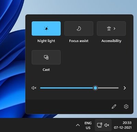Click the Cast label text
Viewport: 137px width, 132px height.
(46, 69)
